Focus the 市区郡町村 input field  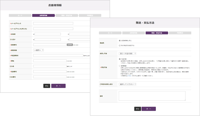click(58, 56)
